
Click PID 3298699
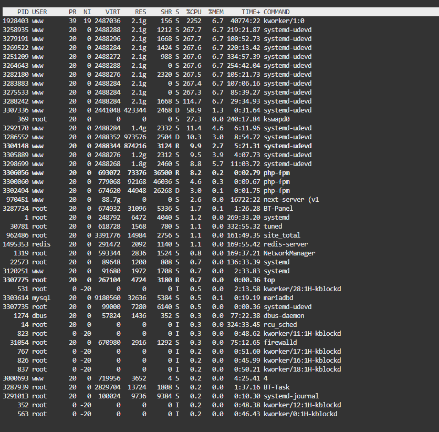tap(16, 164)
